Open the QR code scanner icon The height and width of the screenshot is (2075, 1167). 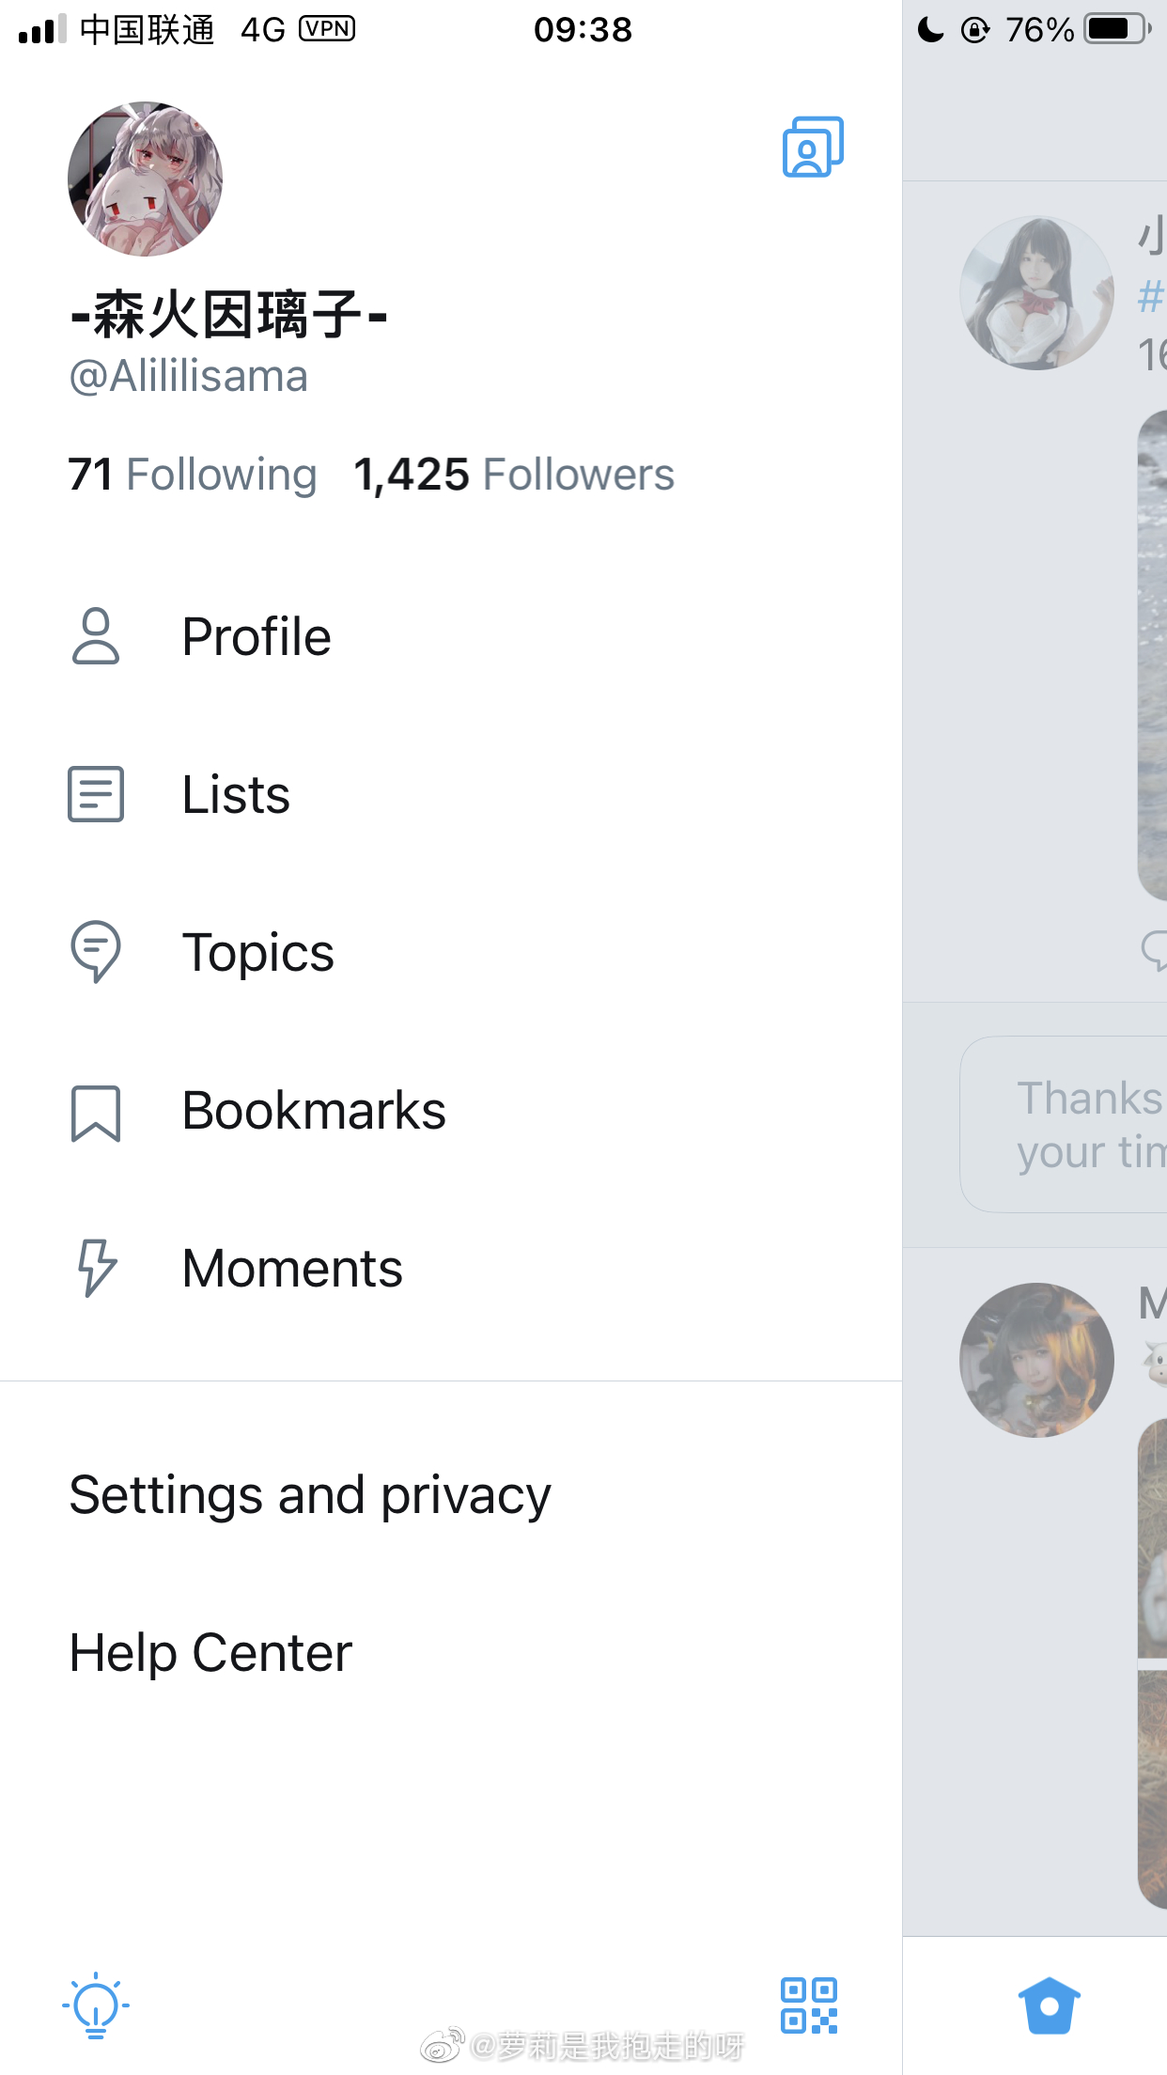pyautogui.click(x=809, y=2005)
